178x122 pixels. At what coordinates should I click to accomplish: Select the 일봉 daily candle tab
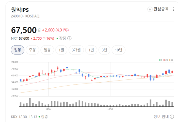(x=18, y=50)
